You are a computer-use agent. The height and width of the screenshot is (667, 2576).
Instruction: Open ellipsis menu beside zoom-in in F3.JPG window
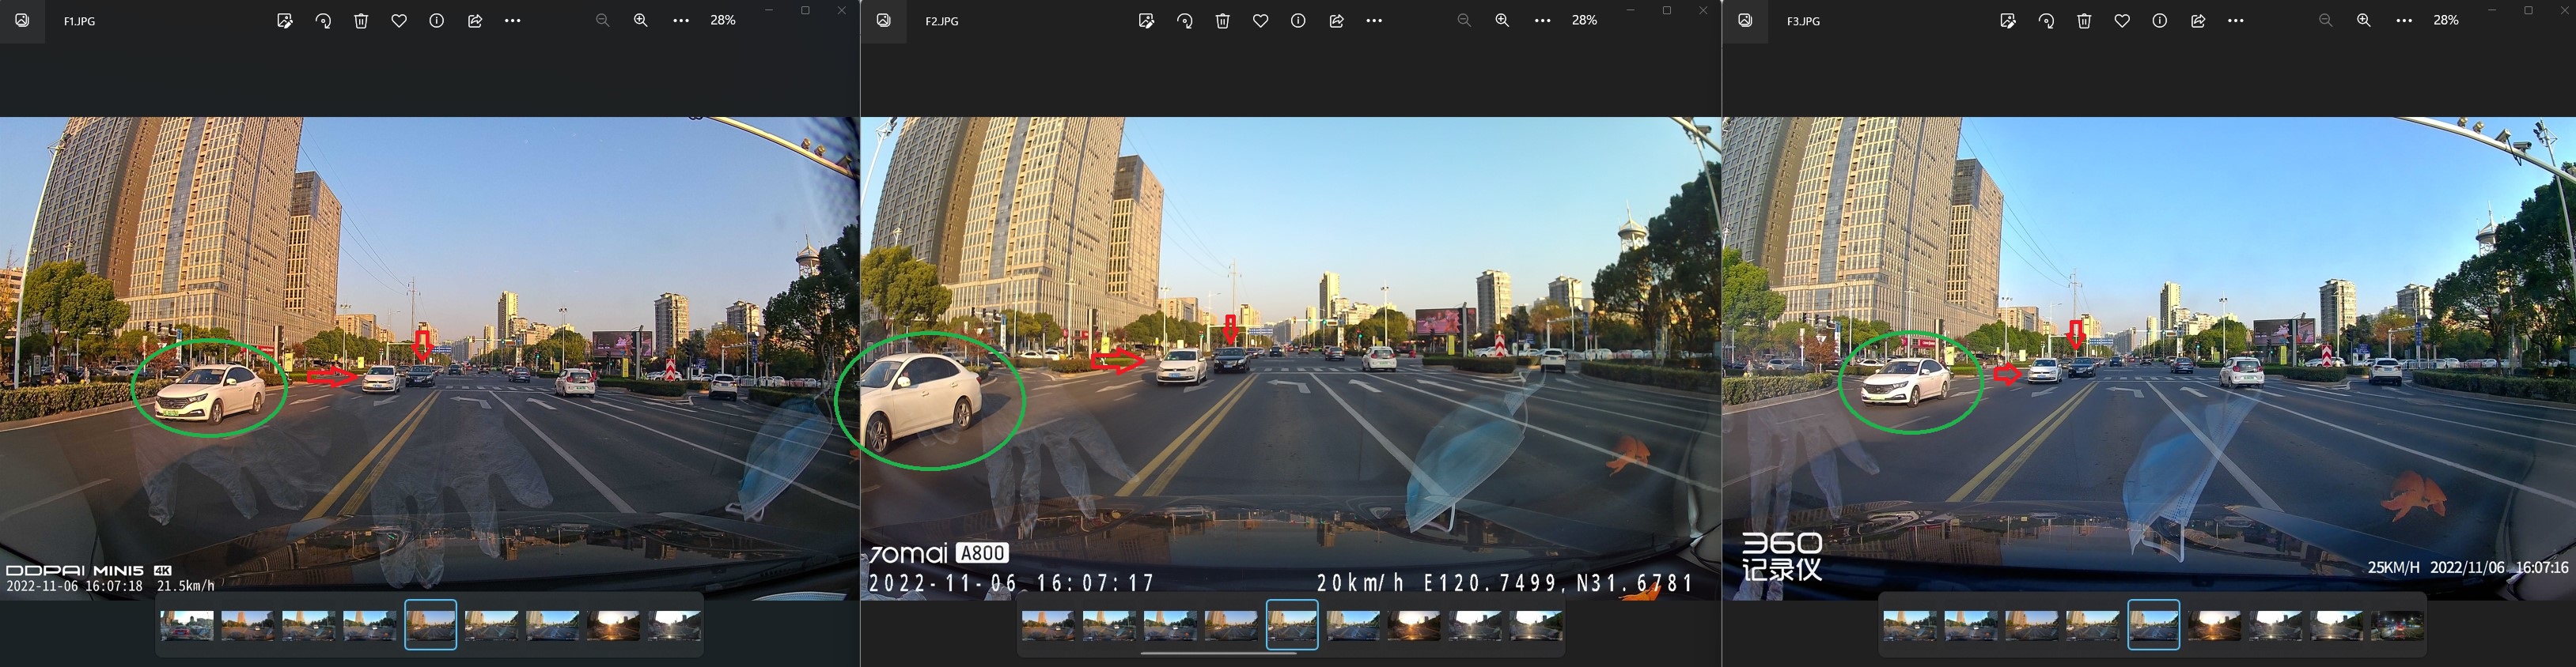(x=2405, y=21)
